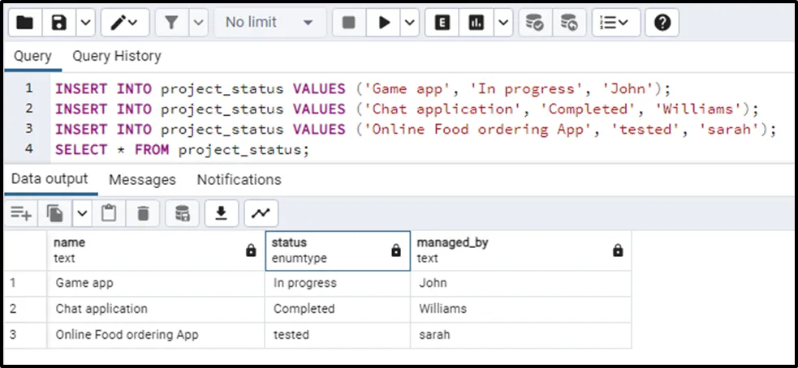Click the Commit transaction icon
Screen dimensions: 798x368
533,23
